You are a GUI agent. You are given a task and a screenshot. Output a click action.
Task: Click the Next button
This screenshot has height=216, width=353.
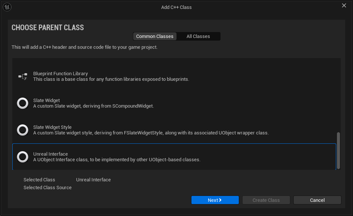coord(215,200)
